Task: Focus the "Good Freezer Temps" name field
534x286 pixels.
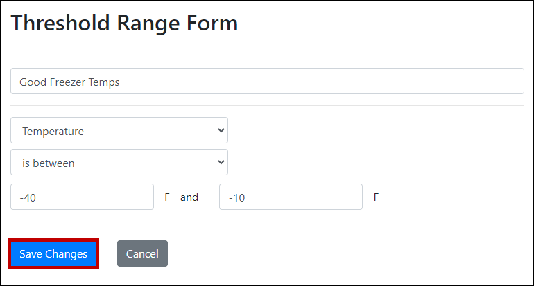Action: click(267, 82)
